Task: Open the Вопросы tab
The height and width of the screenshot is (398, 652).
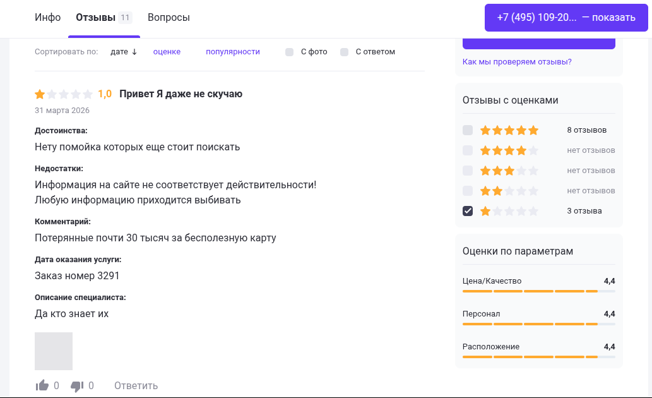Action: [169, 18]
